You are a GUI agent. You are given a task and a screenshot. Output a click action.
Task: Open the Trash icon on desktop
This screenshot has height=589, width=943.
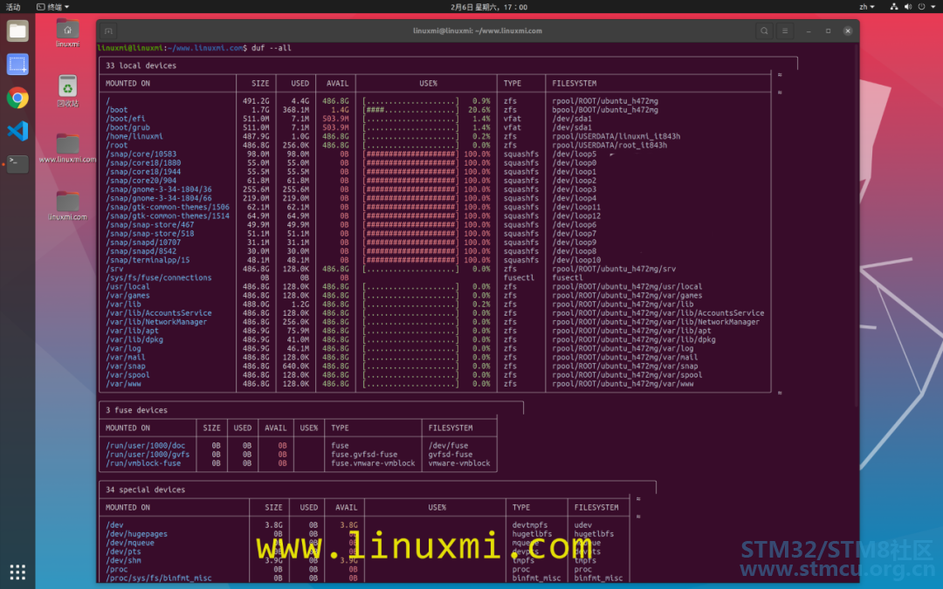[x=67, y=91]
